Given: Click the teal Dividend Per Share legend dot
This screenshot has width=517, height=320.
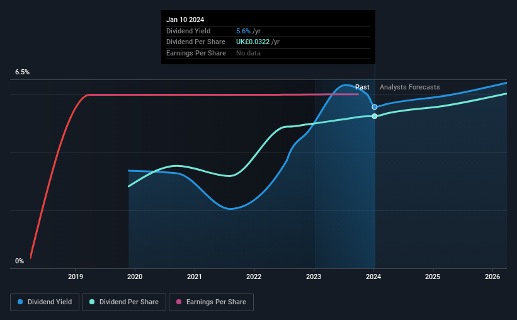Looking at the screenshot, I should (92, 302).
